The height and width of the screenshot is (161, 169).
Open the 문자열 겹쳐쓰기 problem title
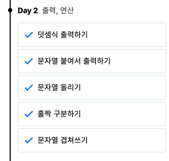[63, 140]
